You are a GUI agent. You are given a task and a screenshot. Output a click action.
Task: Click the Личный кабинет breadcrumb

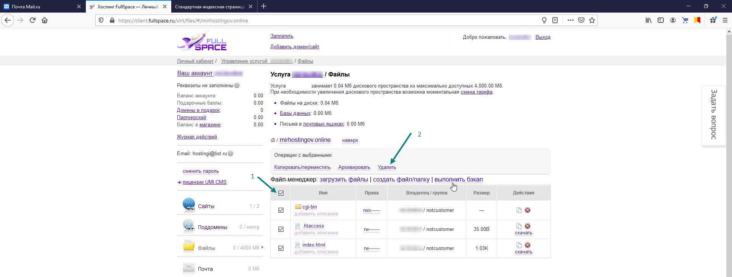pos(195,61)
